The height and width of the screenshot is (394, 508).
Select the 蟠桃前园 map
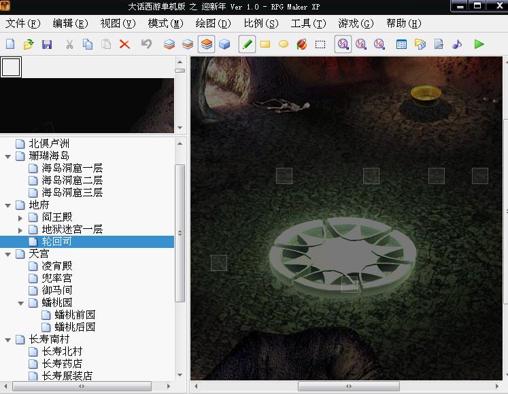[x=75, y=315]
